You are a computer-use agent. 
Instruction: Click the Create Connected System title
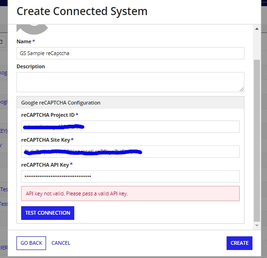point(82,11)
